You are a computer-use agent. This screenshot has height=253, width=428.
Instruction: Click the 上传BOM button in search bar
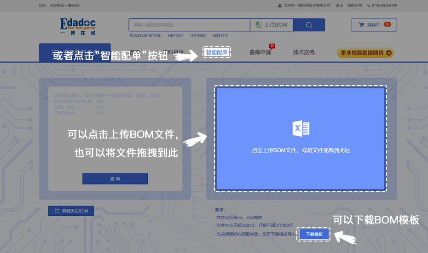coord(272,25)
